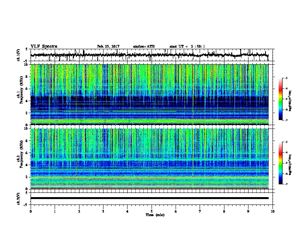This screenshot has width=307, height=237.
Task: Click the time axis tick label "10"
Action: [x=273, y=211]
